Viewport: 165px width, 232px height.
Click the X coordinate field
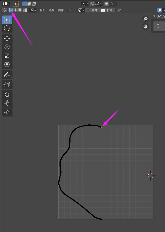[x=159, y=24]
